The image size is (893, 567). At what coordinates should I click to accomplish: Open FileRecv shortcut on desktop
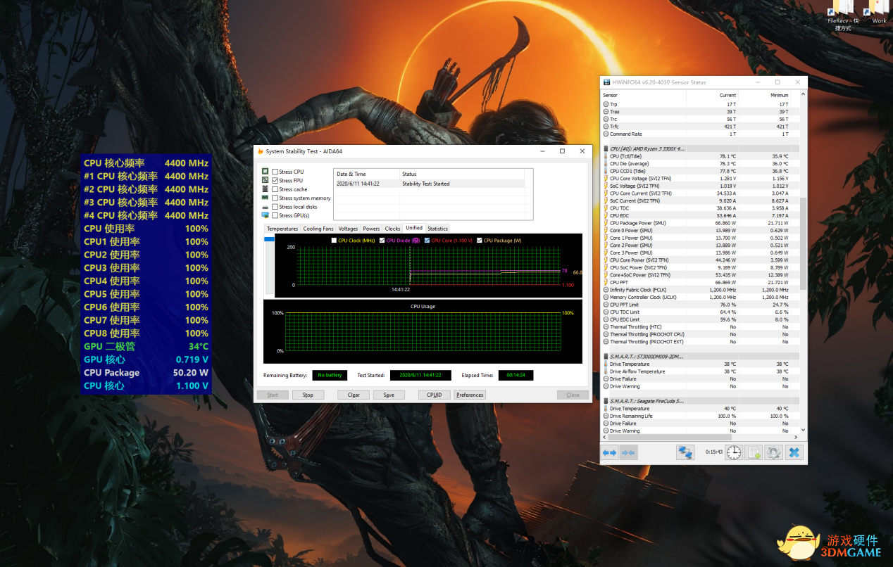click(x=842, y=15)
